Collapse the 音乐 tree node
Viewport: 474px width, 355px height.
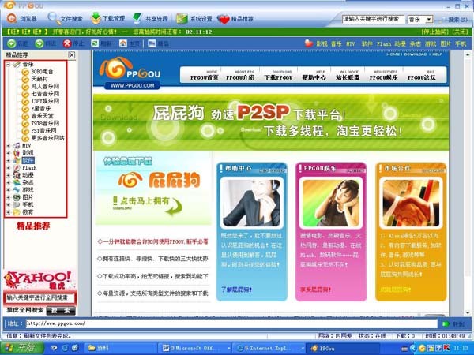coord(9,65)
